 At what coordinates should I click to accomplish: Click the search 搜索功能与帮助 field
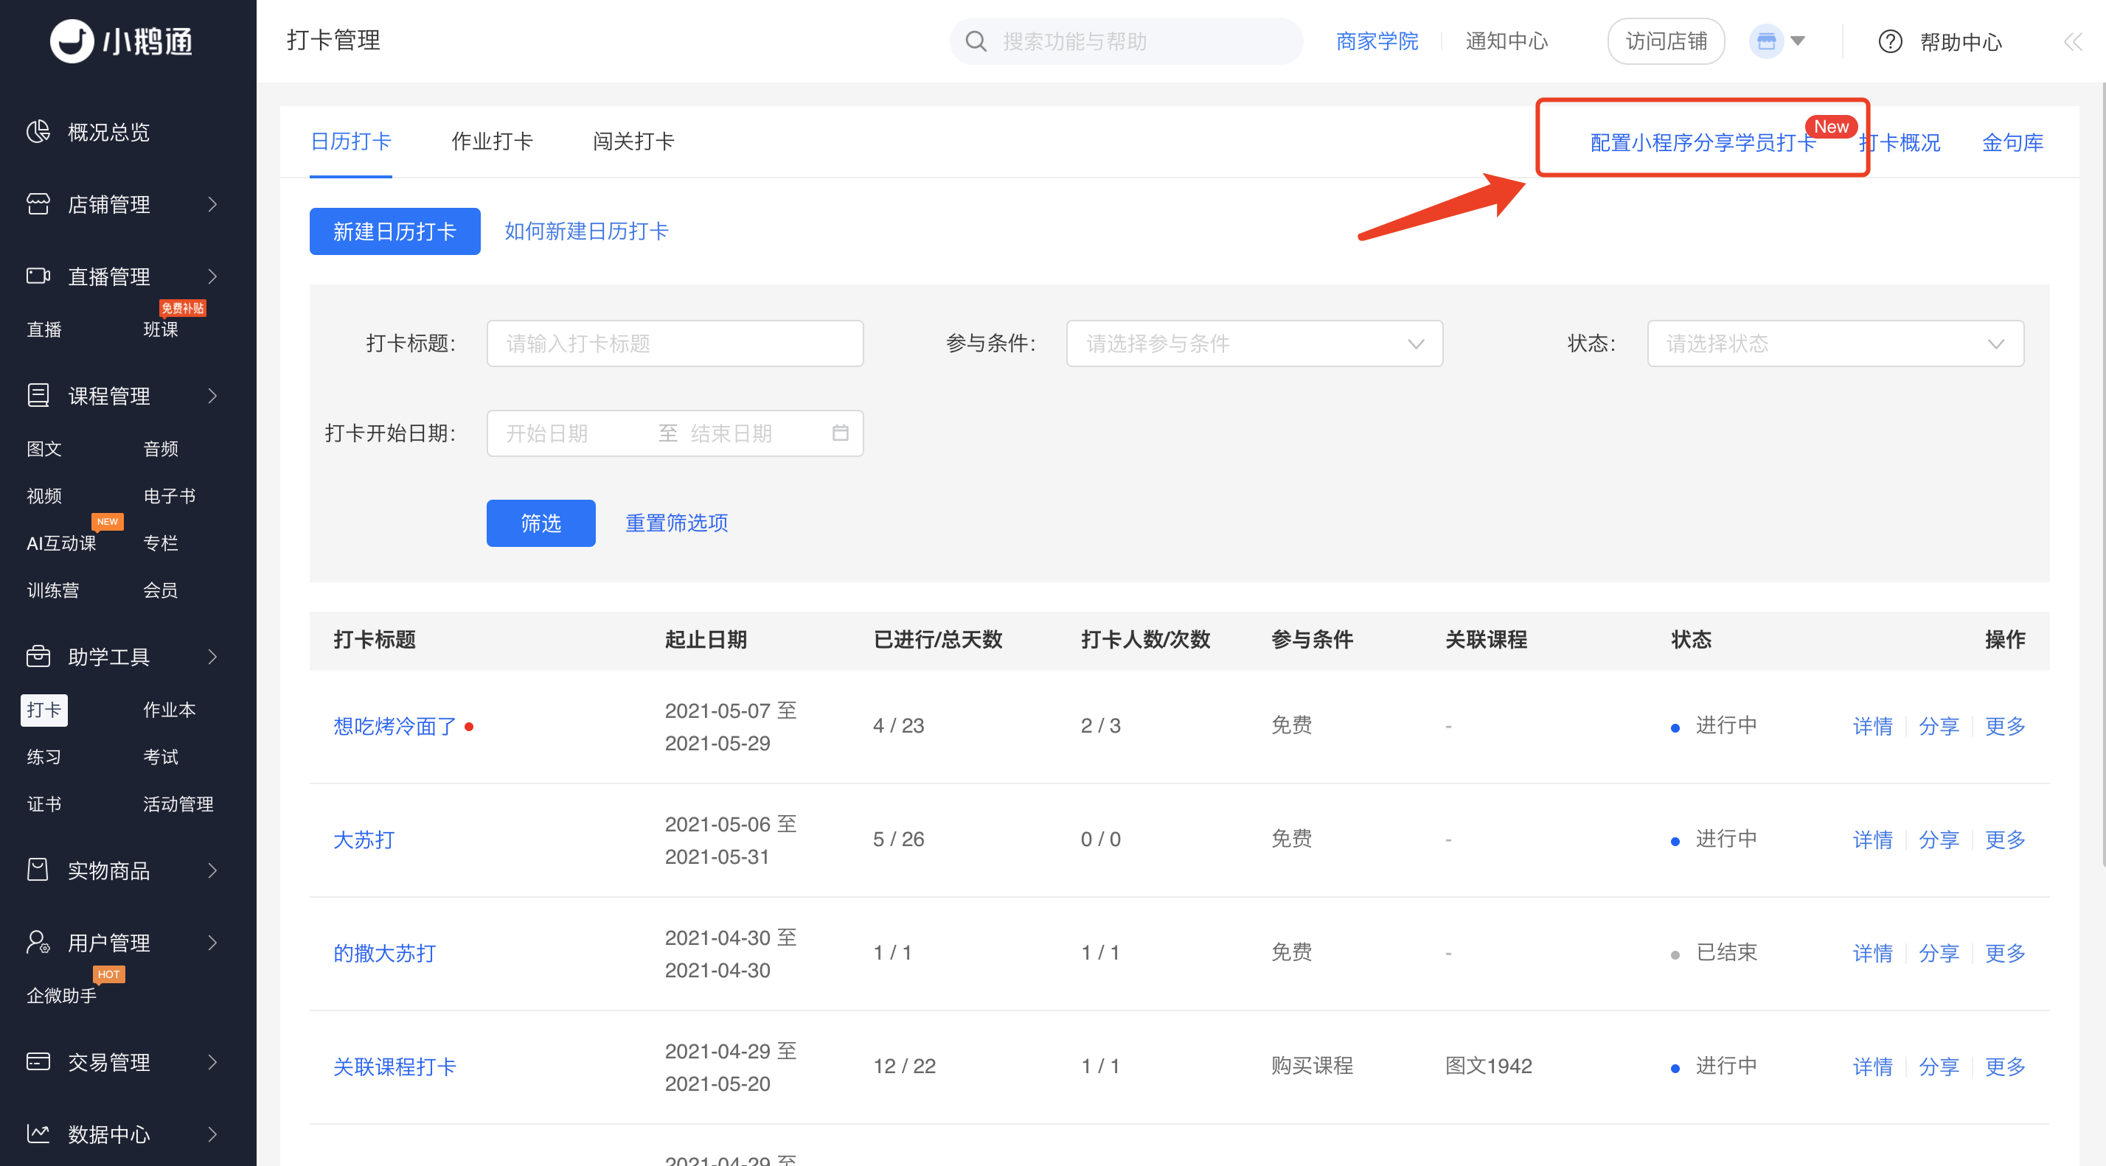1126,41
